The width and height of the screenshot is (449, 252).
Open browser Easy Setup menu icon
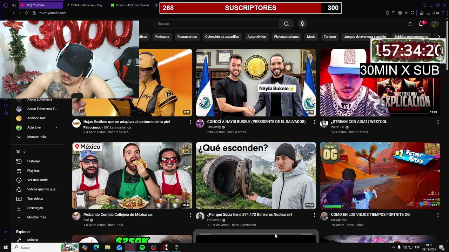(443, 13)
